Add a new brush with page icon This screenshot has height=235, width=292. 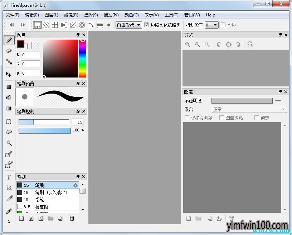click(x=21, y=218)
